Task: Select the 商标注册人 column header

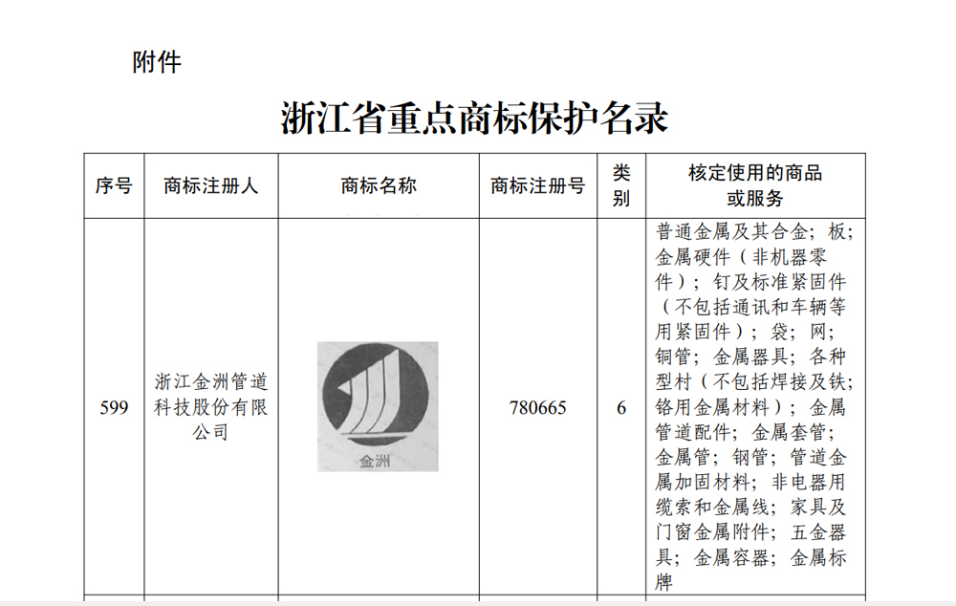Action: (210, 186)
